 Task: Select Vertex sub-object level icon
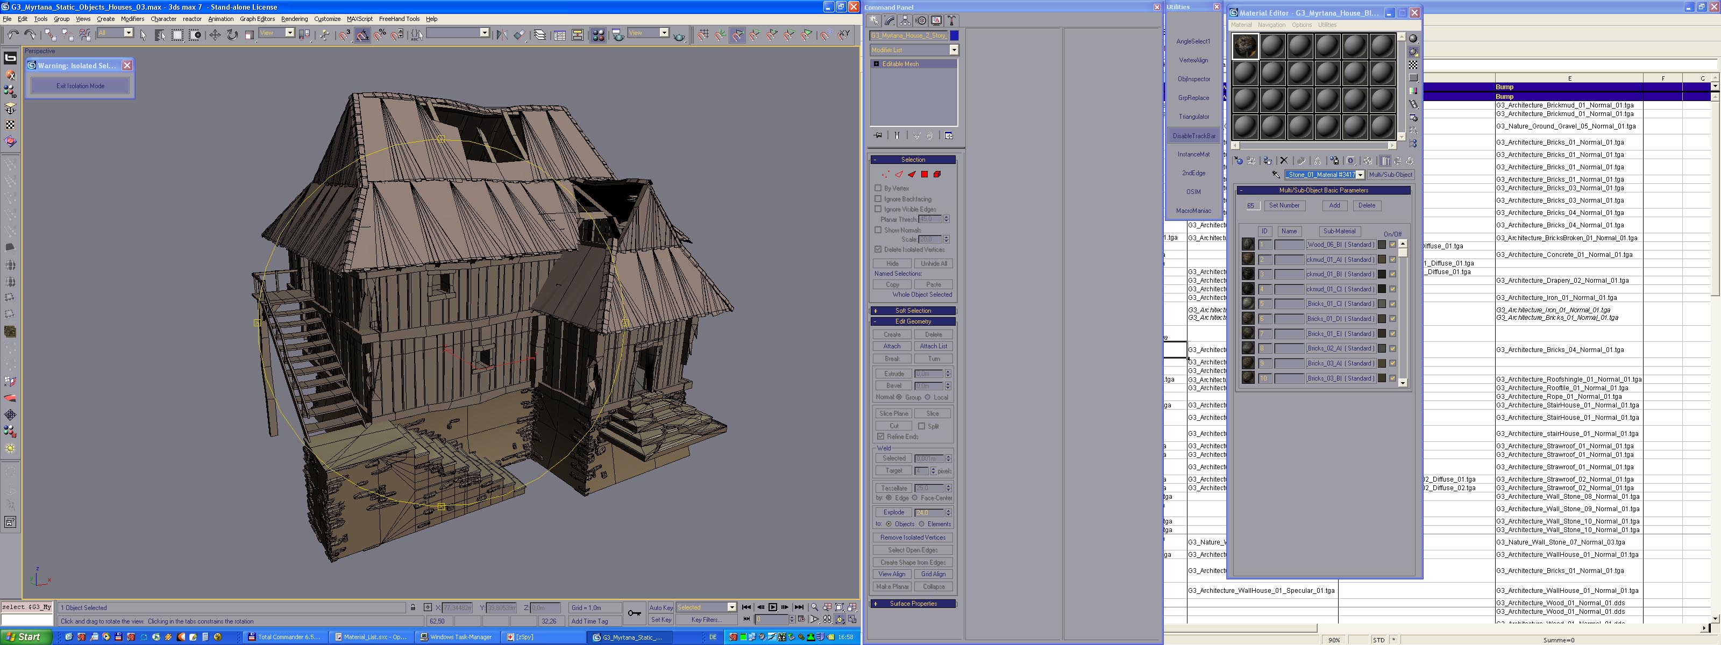[885, 174]
